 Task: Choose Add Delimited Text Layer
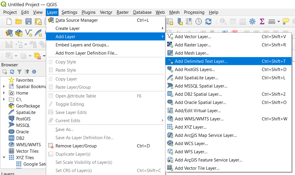pyautogui.click(x=228, y=61)
